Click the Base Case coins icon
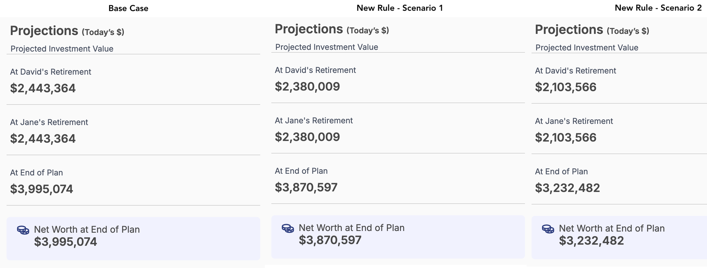This screenshot has width=707, height=268. point(23,230)
